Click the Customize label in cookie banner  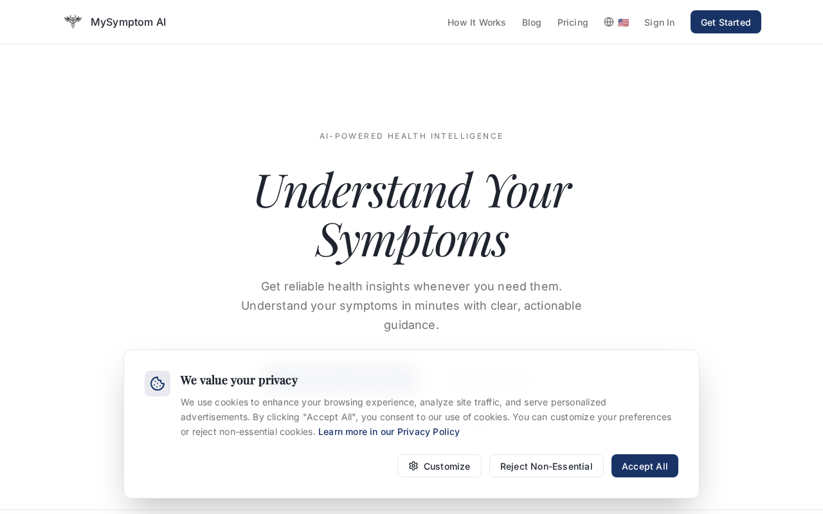[447, 466]
